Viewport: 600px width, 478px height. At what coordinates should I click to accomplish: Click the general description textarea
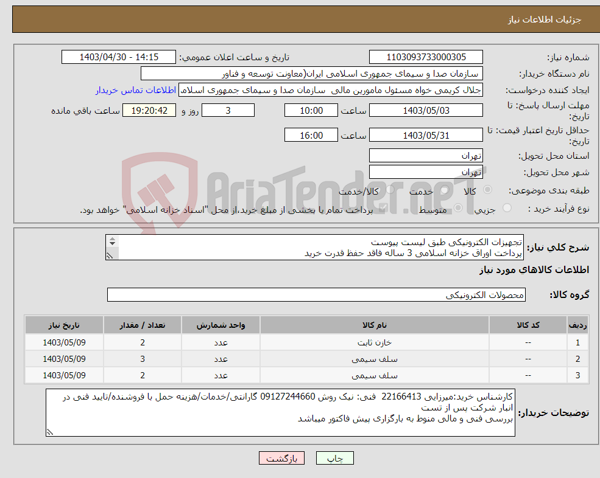tap(314, 248)
